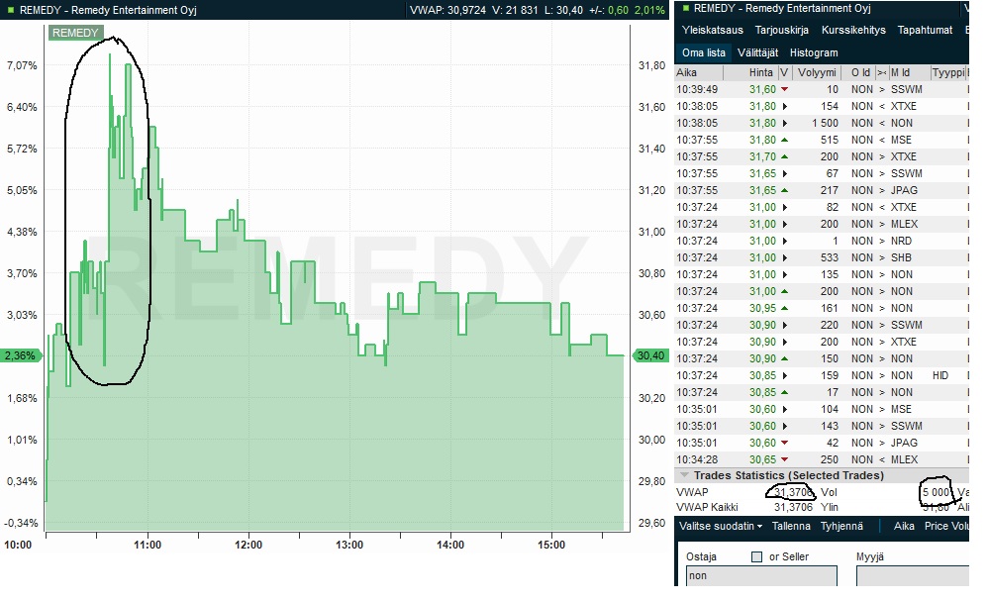Click the red down arrow in the 30,65 row
Screen dimensions: 988x602
coord(784,459)
